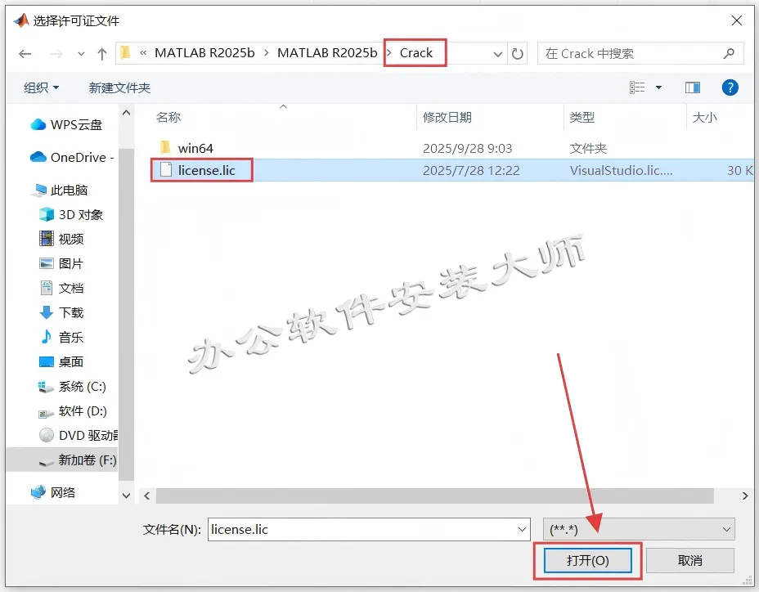The image size is (759, 592).
Task: Open 文档 folder
Action: tap(71, 288)
